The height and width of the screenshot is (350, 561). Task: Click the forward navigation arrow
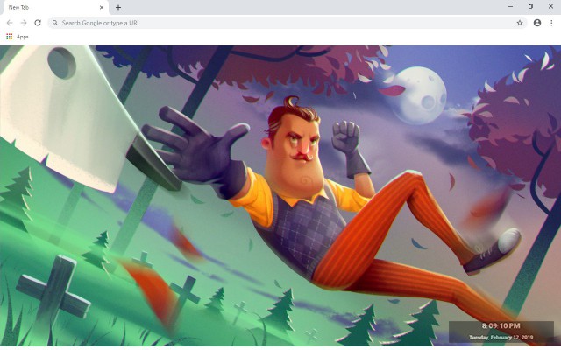click(24, 23)
